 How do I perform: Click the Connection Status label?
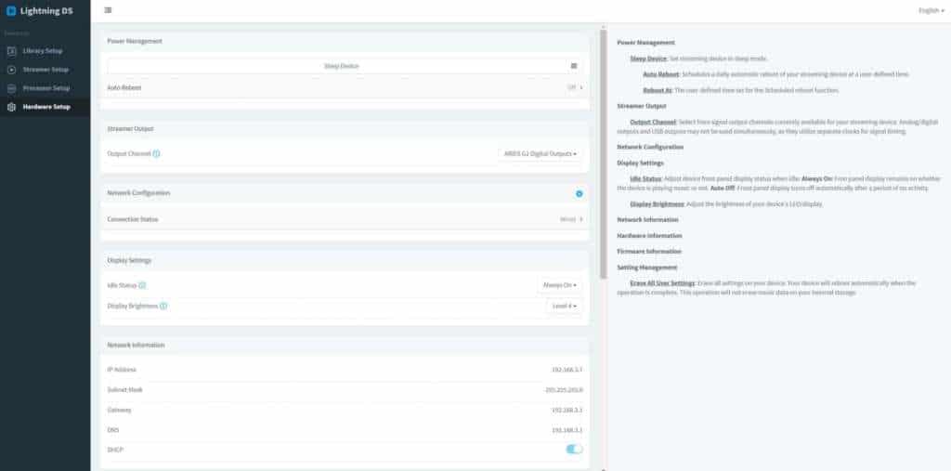tap(132, 219)
